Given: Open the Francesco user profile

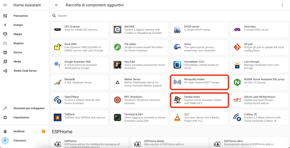Looking at the screenshot, I should 20,140.
